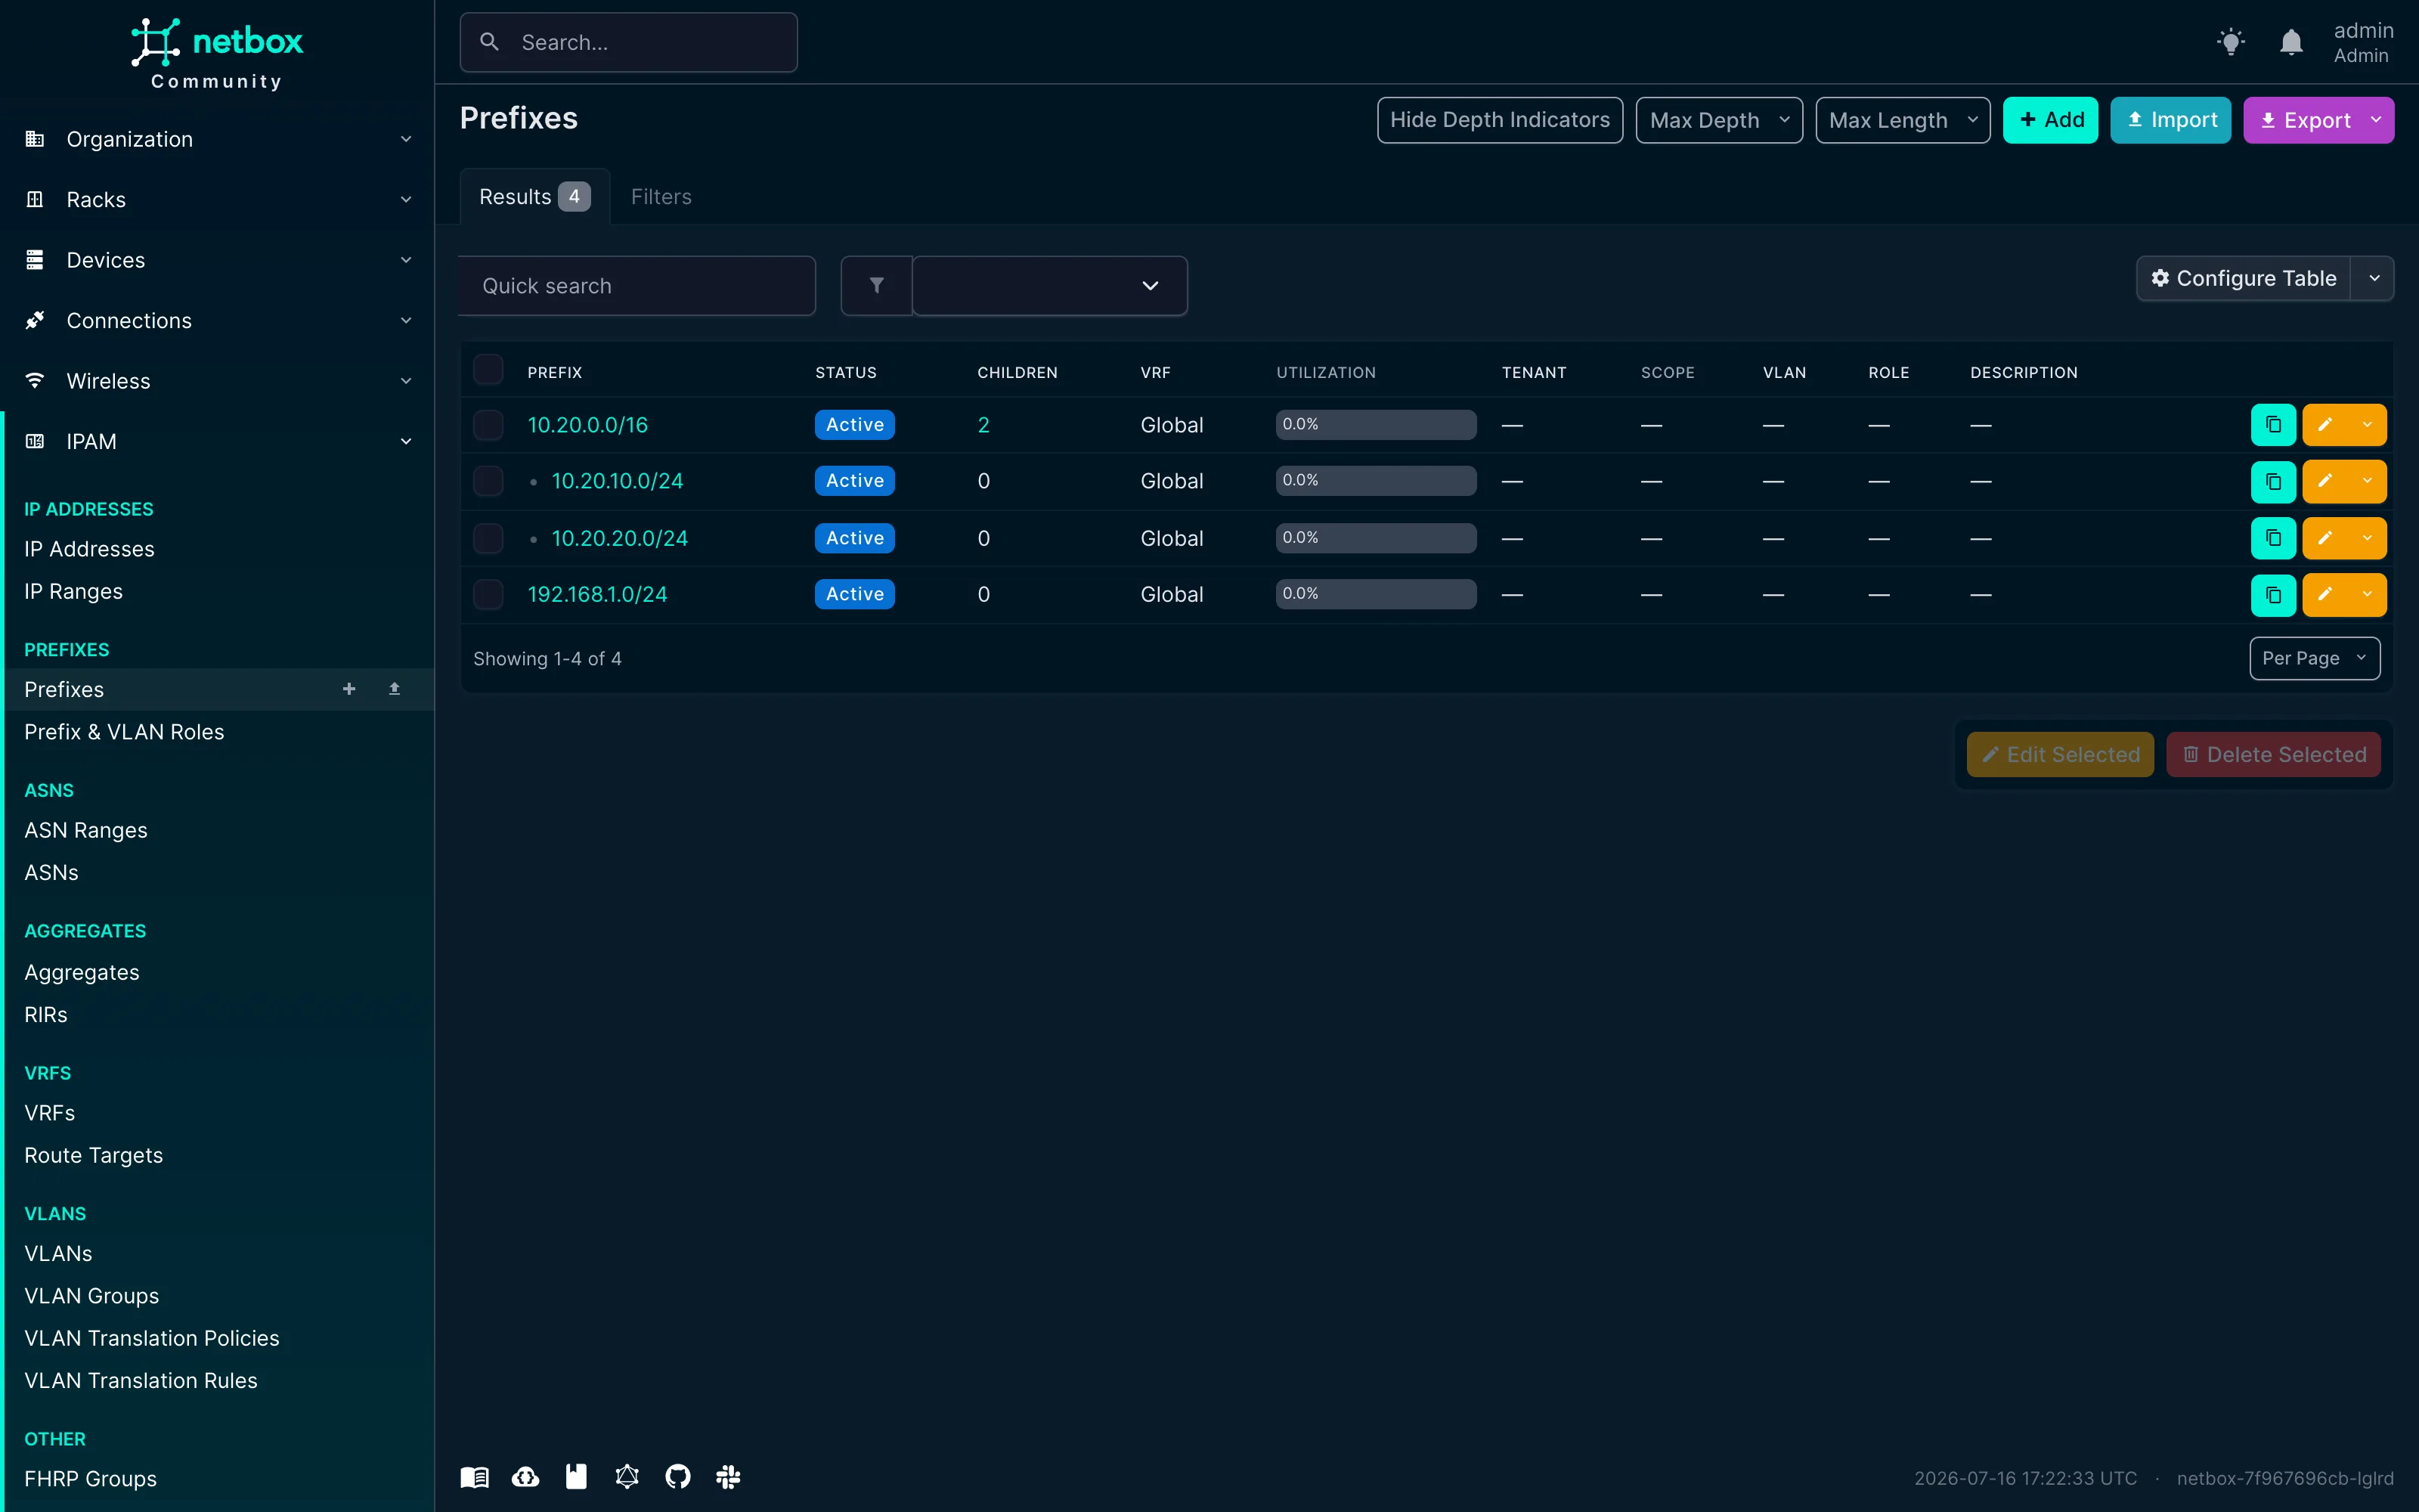Open prefix link 192.168.1.0/24
Image resolution: width=2419 pixels, height=1512 pixels.
(x=598, y=594)
